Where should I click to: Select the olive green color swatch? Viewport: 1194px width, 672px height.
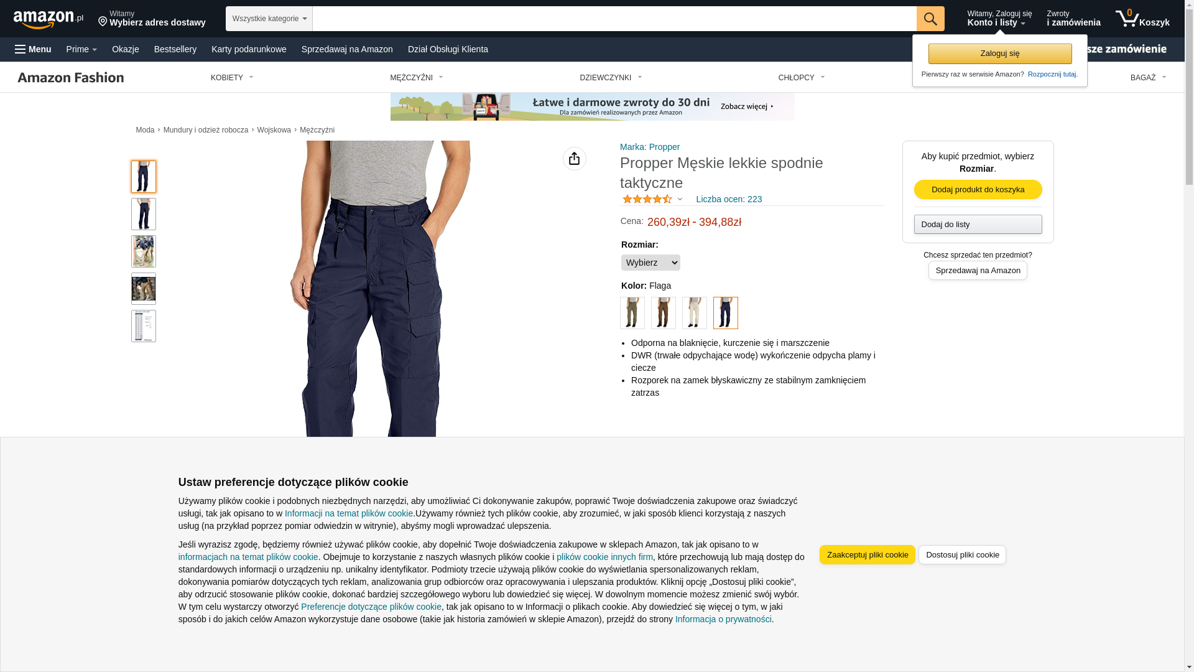click(x=632, y=313)
